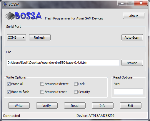Click the BOSSA title bar app icon

[4, 4]
